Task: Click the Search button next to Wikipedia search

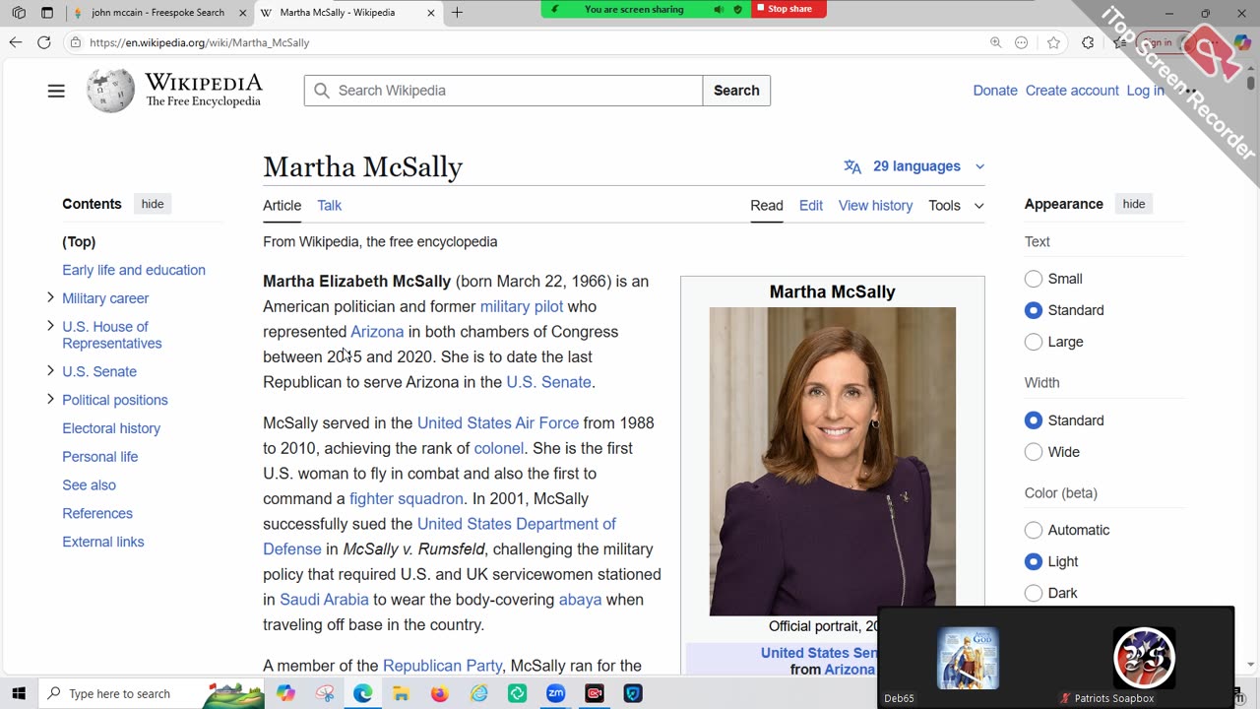Action: pos(736,91)
